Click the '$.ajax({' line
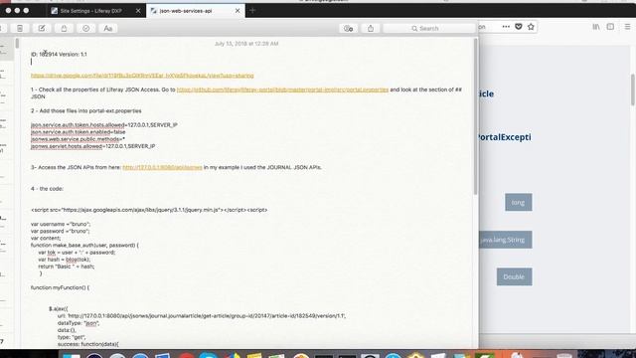 tap(59, 309)
